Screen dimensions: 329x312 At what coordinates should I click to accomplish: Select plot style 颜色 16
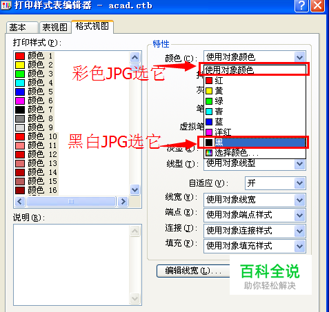[x=37, y=190]
